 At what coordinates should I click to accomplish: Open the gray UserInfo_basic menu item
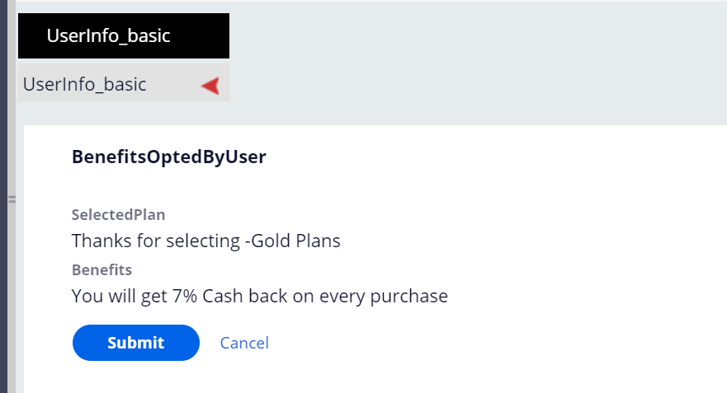coord(85,84)
